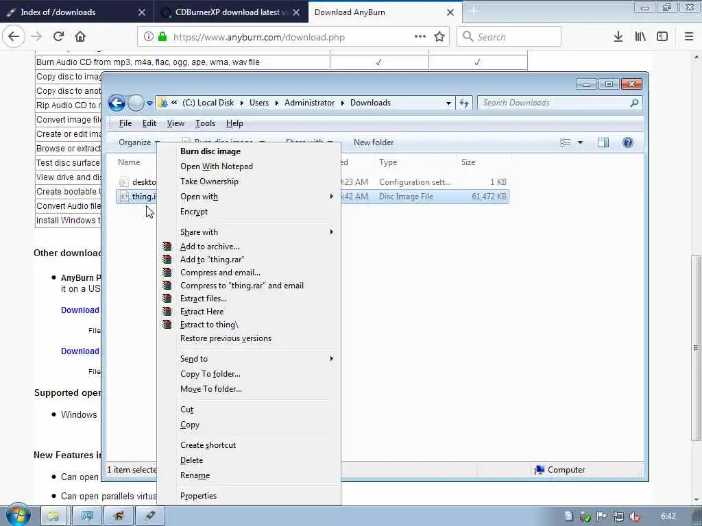Open the Tools menu in Explorer
The height and width of the screenshot is (526, 702).
point(205,123)
